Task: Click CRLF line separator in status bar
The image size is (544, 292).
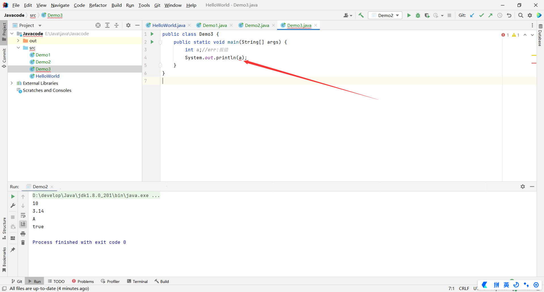Action: pyautogui.click(x=464, y=288)
